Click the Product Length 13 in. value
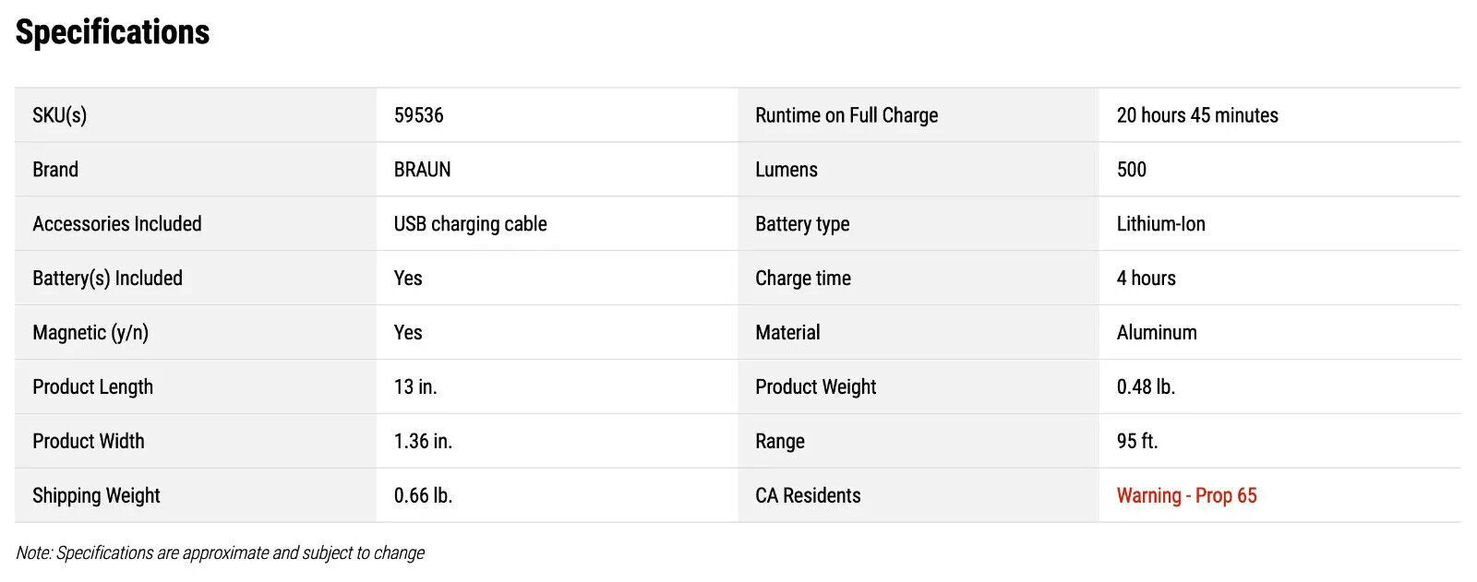Image resolution: width=1477 pixels, height=582 pixels. [x=415, y=387]
